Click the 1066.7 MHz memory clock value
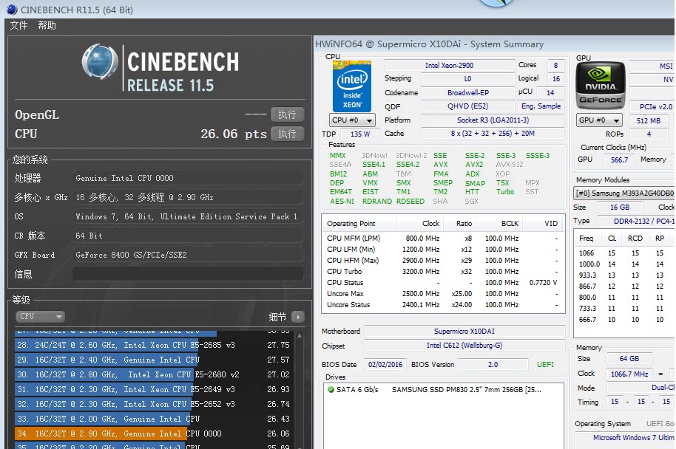This screenshot has height=449, width=676. tap(629, 374)
